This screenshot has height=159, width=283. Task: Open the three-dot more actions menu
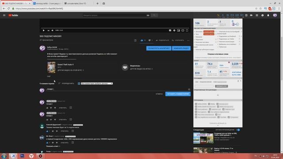click(188, 40)
